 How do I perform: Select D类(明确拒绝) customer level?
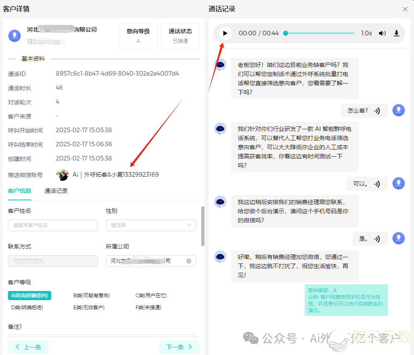(27, 308)
